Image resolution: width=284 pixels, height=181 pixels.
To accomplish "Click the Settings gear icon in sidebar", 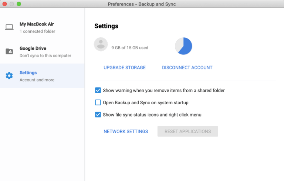I will [9, 76].
